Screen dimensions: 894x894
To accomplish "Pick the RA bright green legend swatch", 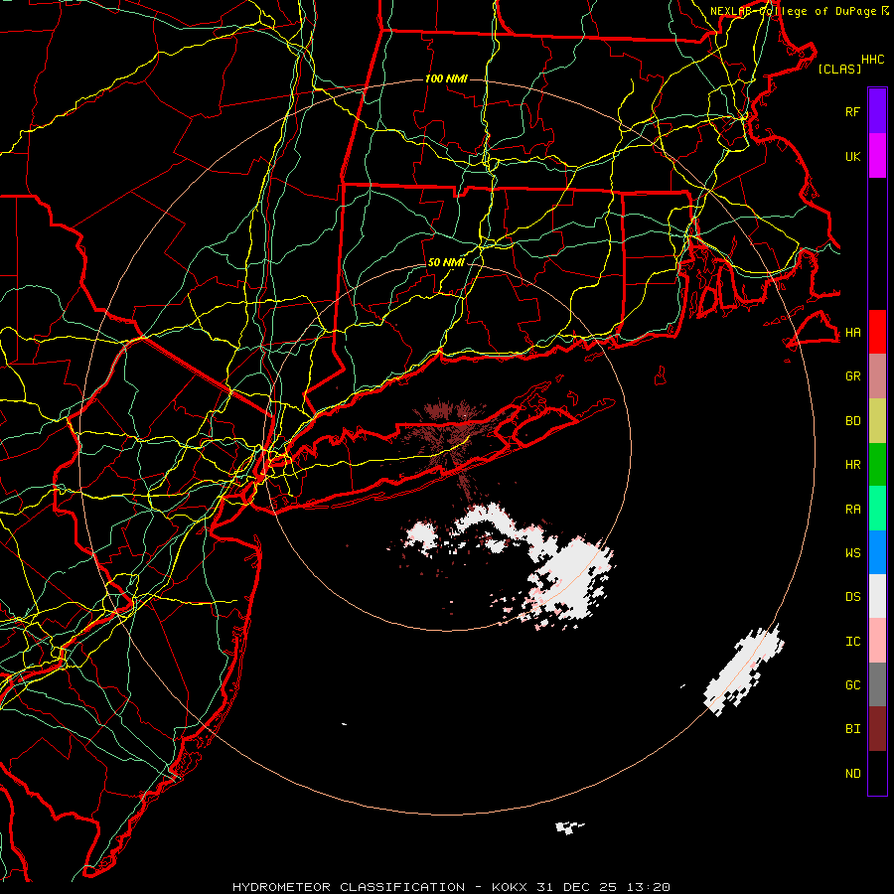I will (x=877, y=509).
